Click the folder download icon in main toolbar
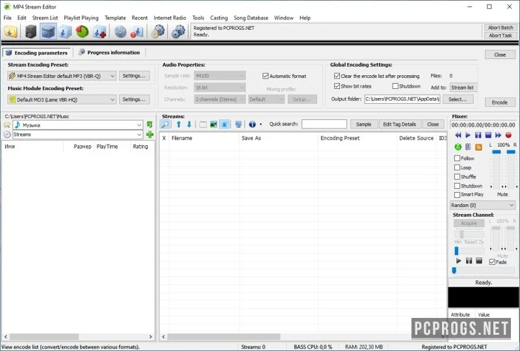The image size is (520, 351). click(x=10, y=32)
